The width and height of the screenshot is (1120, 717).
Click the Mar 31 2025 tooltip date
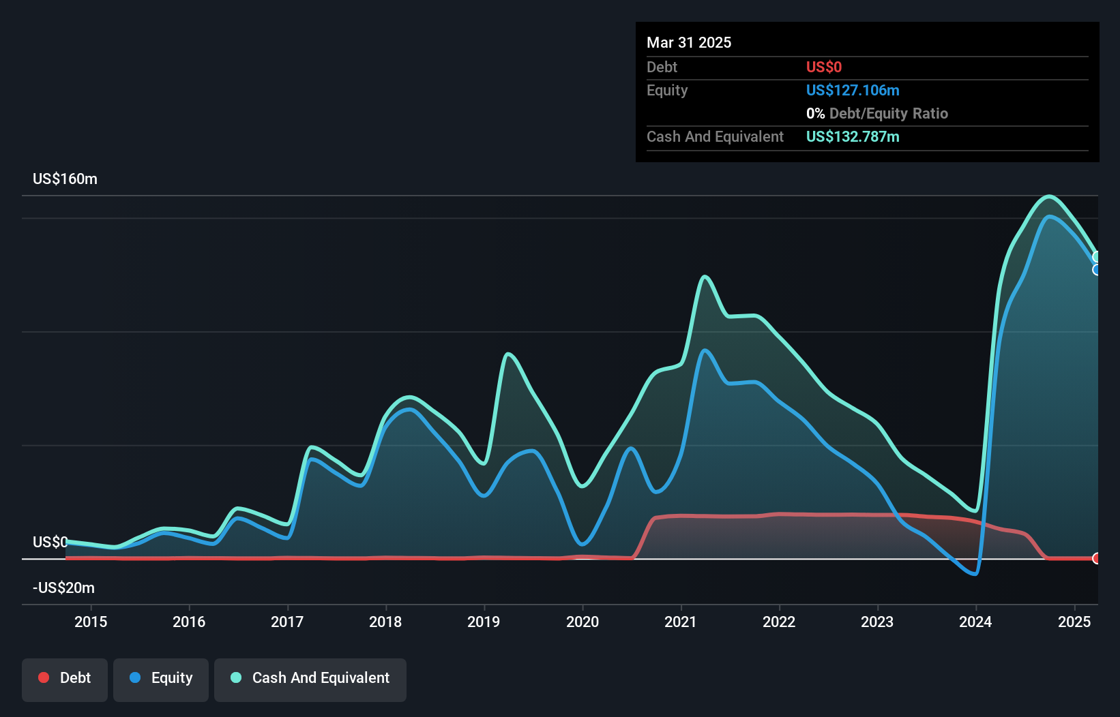pyautogui.click(x=689, y=42)
